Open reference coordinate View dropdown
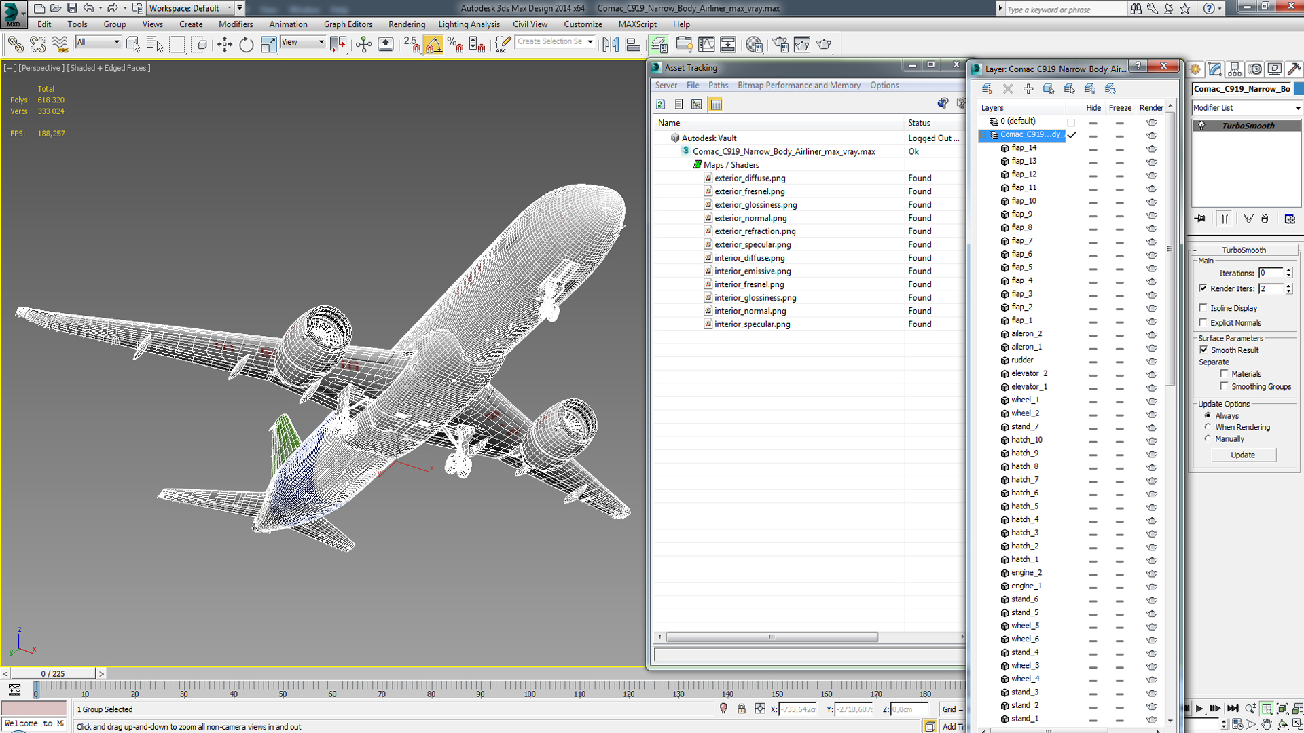 [x=303, y=42]
